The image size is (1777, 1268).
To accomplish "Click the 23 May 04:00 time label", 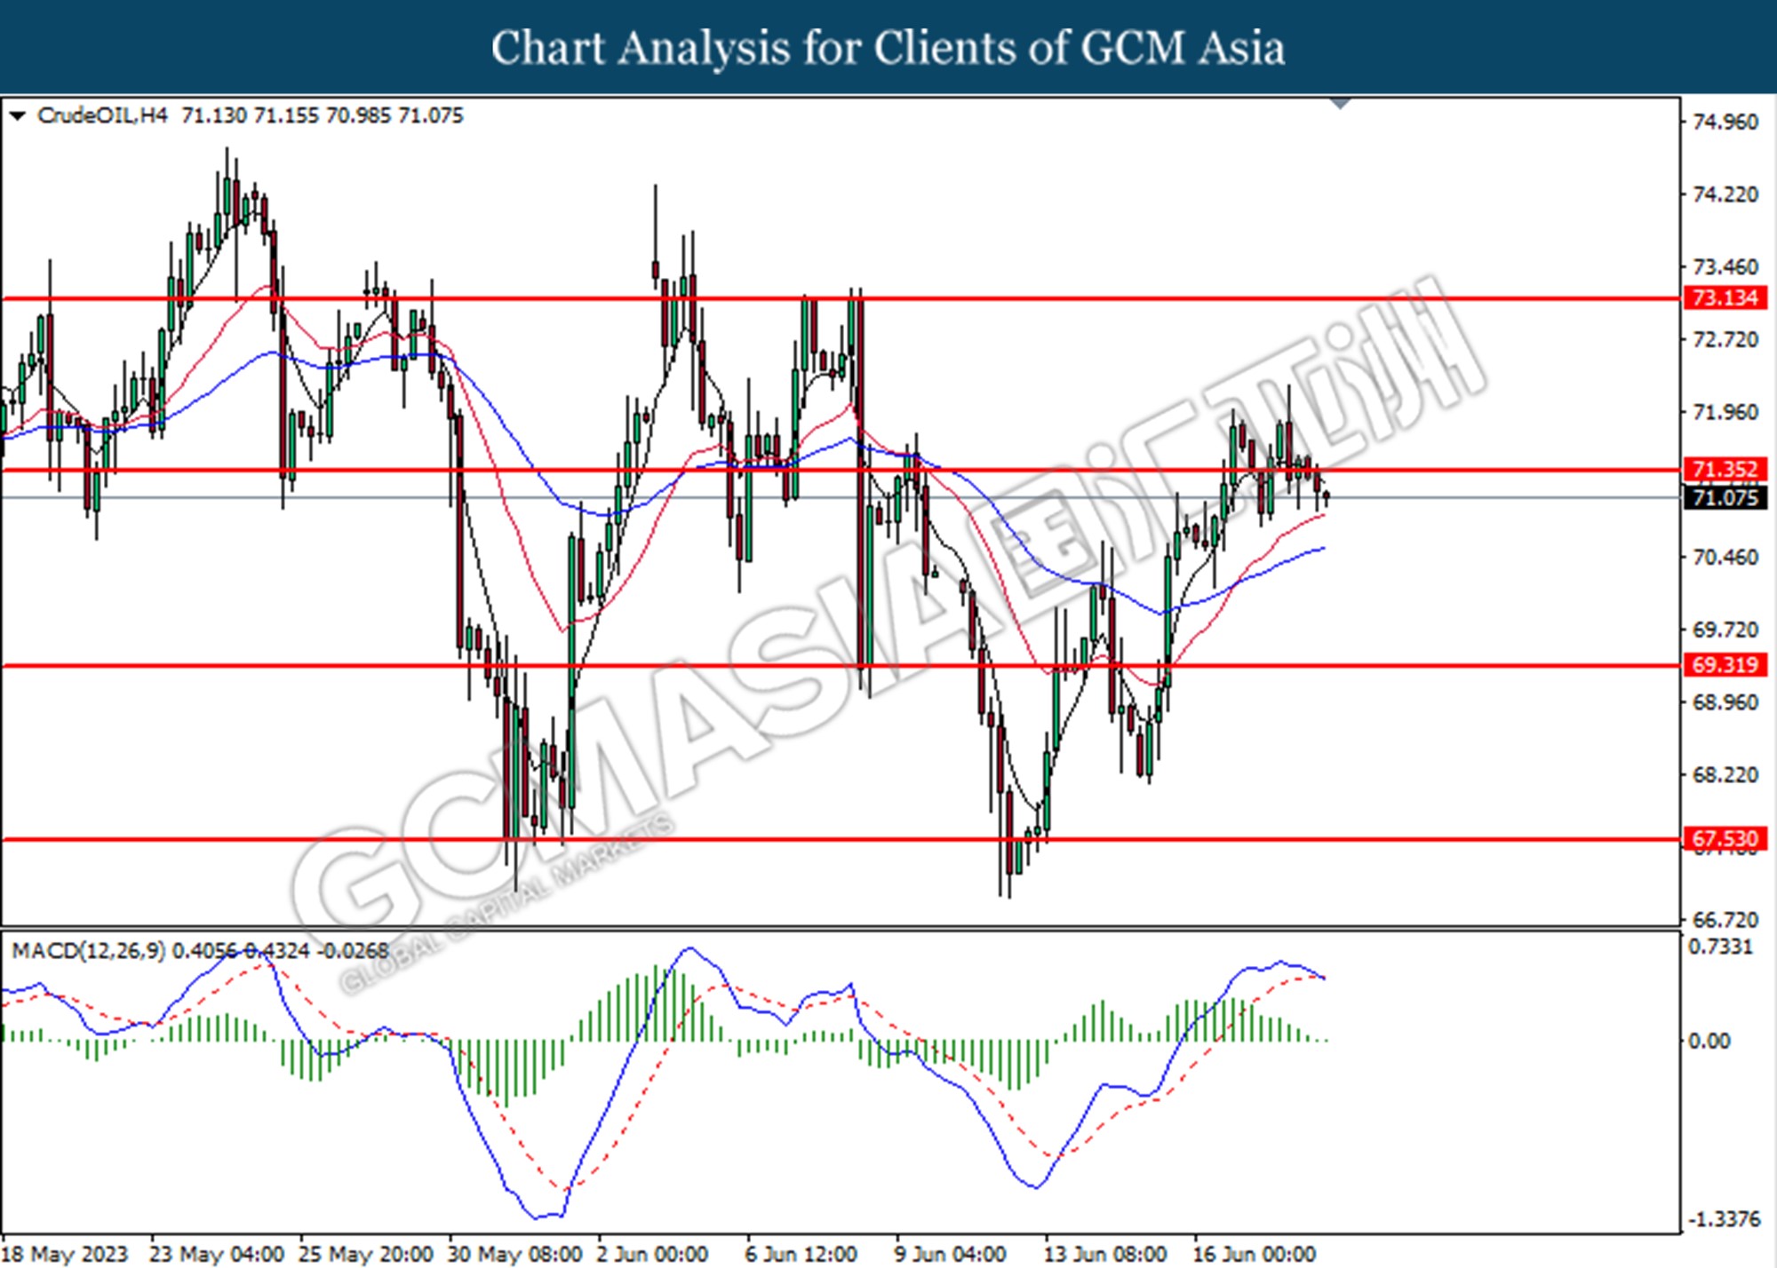I will coord(217,1255).
